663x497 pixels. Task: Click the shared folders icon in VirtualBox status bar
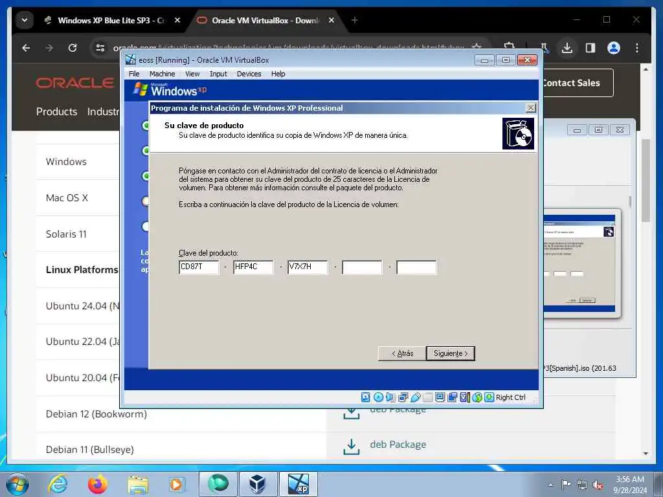(x=428, y=397)
